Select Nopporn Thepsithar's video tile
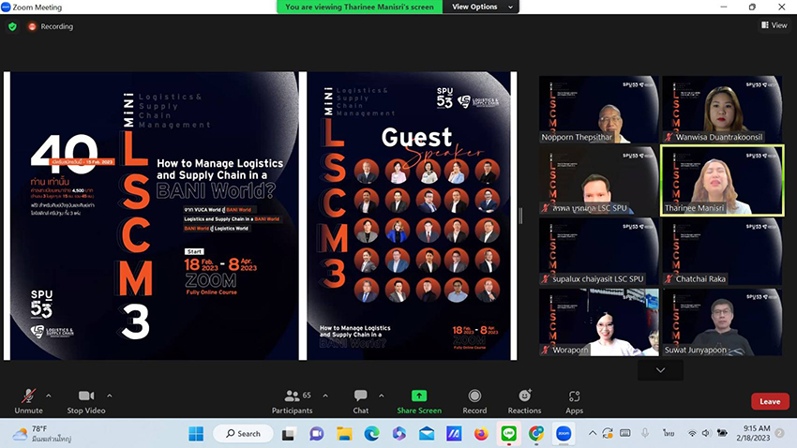The height and width of the screenshot is (448, 797). tap(599, 110)
